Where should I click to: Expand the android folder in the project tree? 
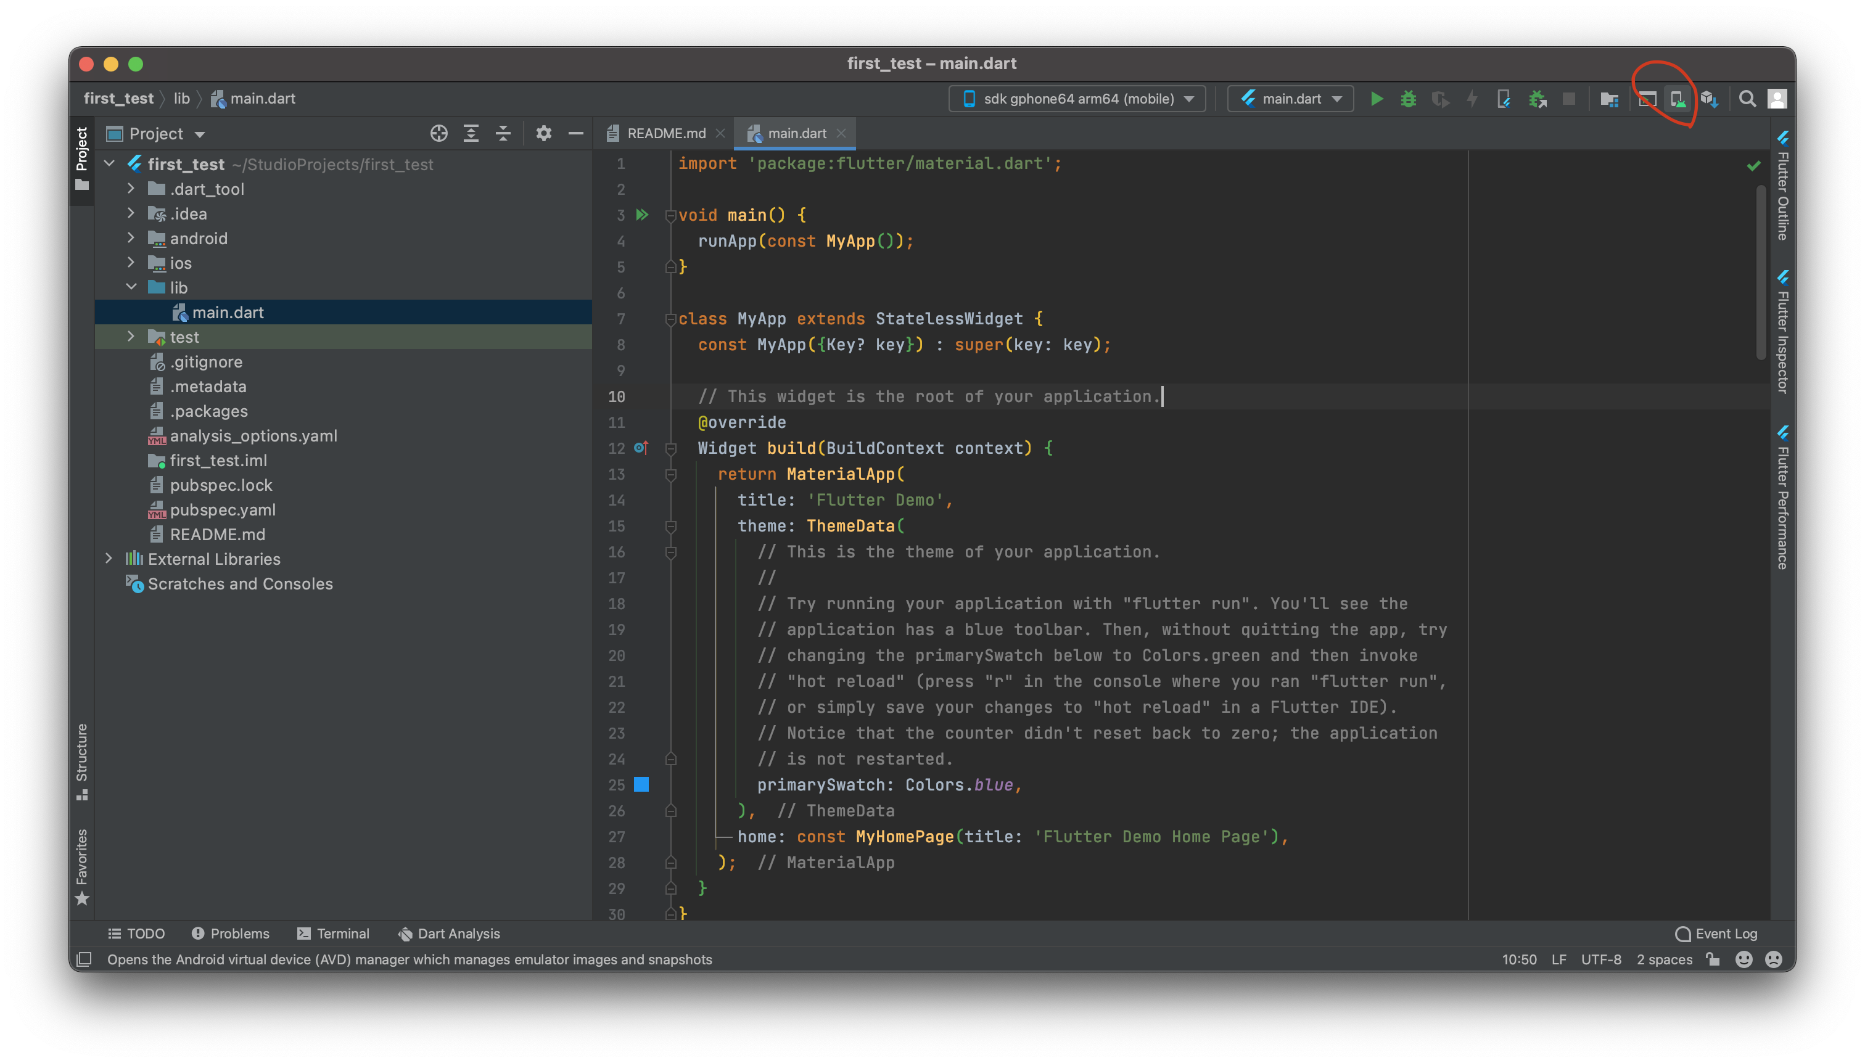(131, 238)
